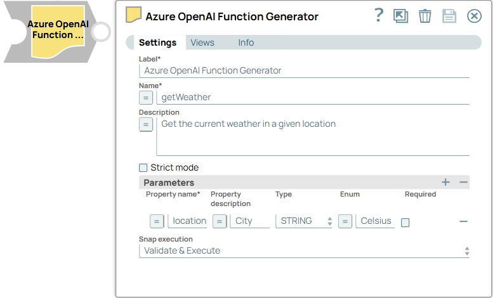
Task: Open the Snap execution dropdown
Action: point(304,251)
